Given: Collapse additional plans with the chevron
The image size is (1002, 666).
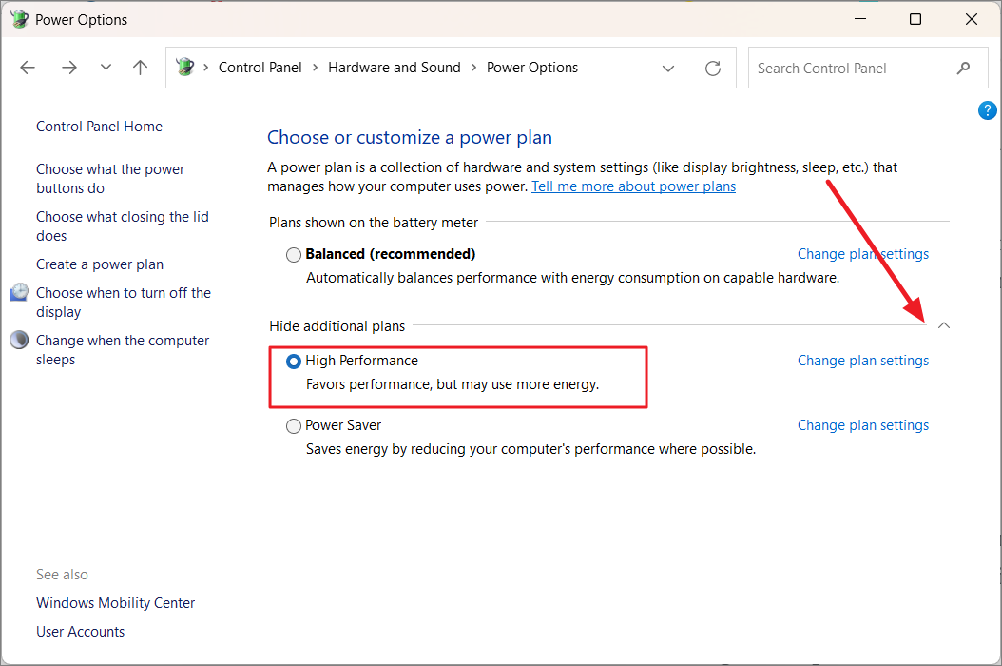Looking at the screenshot, I should 944,325.
